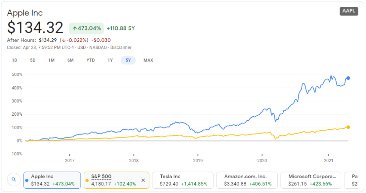366x193 pixels.
Task: Add Amazon.com, Inc. to comparison
Action: point(247,180)
